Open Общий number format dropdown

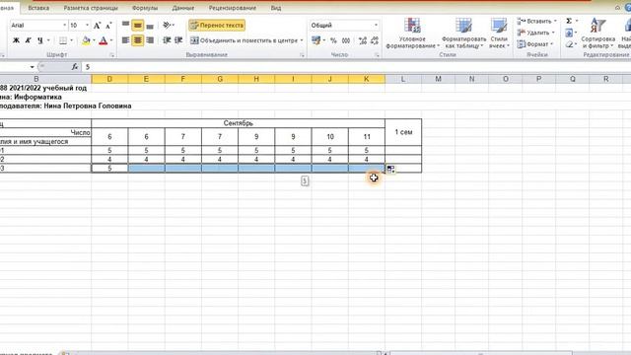pyautogui.click(x=377, y=26)
